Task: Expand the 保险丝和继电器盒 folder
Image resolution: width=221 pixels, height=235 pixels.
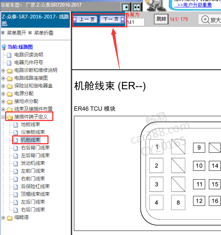Action: click(3, 86)
